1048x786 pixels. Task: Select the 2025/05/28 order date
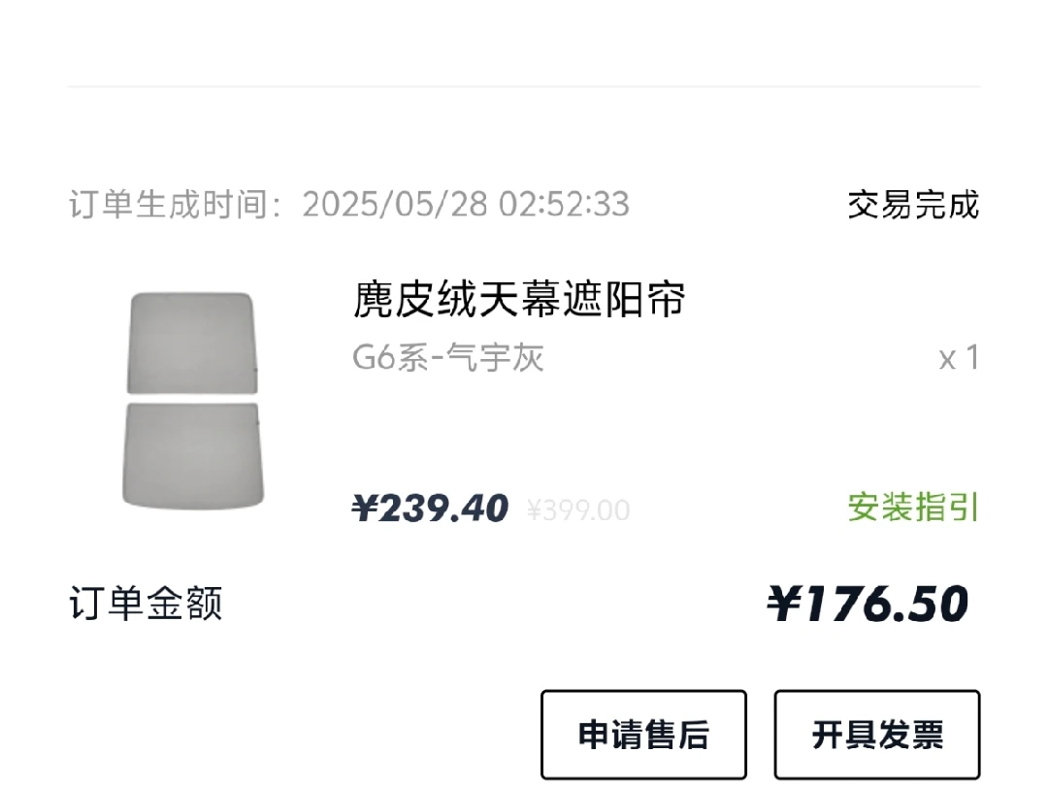pyautogui.click(x=396, y=205)
